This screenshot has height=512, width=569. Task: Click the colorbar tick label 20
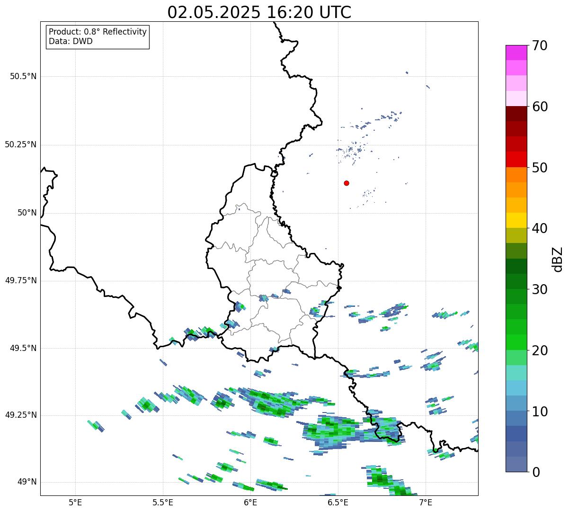pyautogui.click(x=540, y=350)
